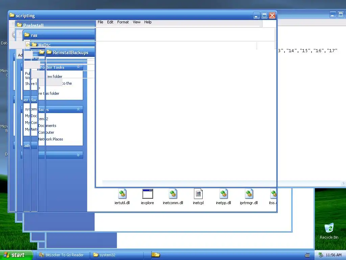The image size is (346, 260).
Task: Click the ReinstallBackups window folder icon
Action: pyautogui.click(x=49, y=52)
